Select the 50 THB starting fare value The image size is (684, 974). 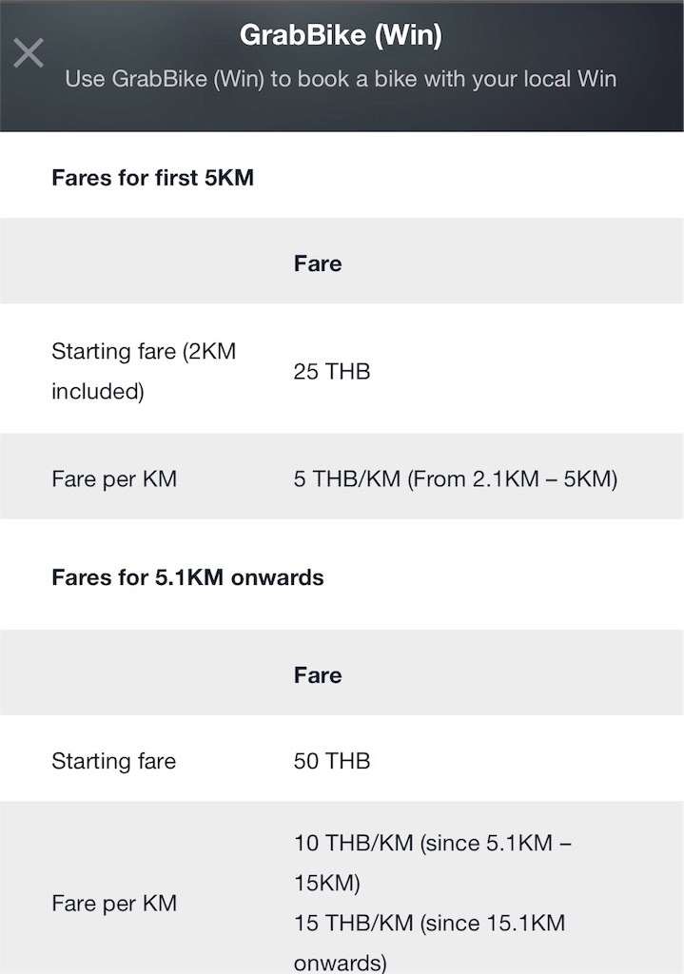point(332,761)
